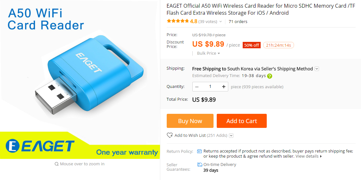Viewport: 361px width, 180px height.
Task: Click the green delivery time help icon
Action: (270, 76)
